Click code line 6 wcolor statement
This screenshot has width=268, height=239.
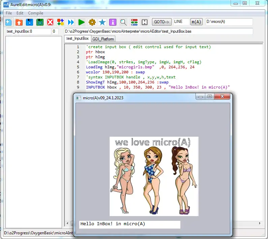coord(115,72)
